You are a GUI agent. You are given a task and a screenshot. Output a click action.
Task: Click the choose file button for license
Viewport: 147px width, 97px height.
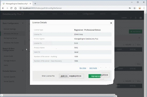click(64, 76)
